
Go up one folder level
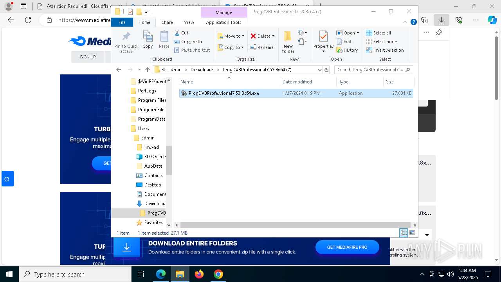(147, 70)
